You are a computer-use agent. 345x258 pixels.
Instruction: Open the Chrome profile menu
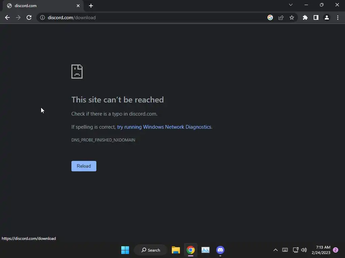pyautogui.click(x=327, y=17)
